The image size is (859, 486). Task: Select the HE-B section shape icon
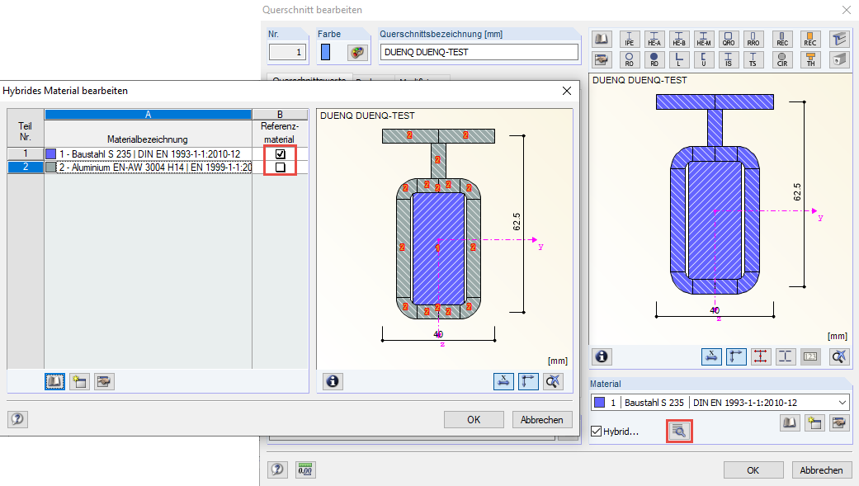coord(678,38)
